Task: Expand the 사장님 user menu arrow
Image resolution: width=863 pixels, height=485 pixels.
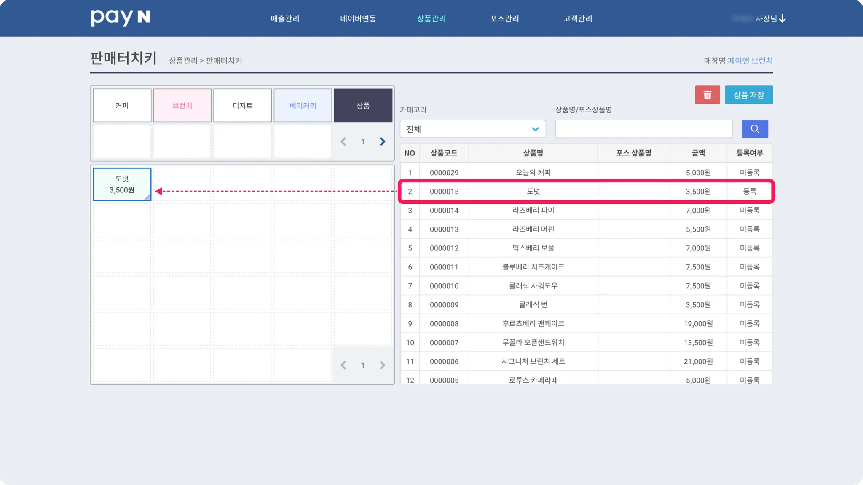Action: coord(783,19)
